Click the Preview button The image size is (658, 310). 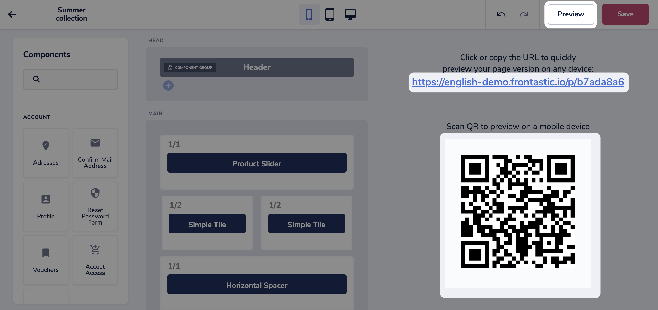tap(571, 14)
